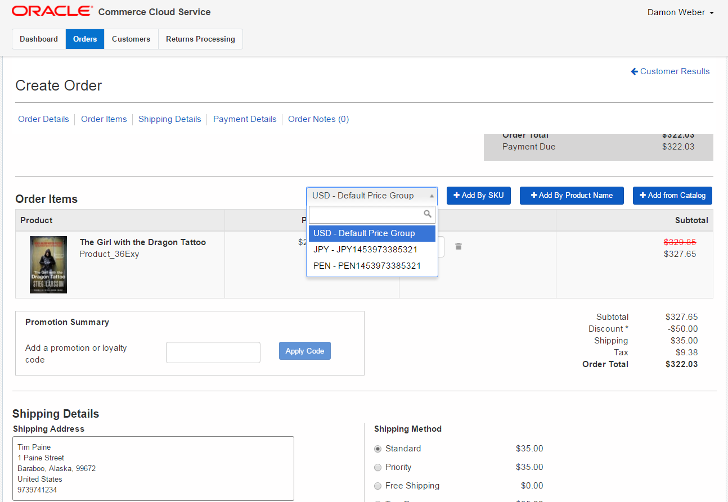The height and width of the screenshot is (502, 728).
Task: Click the Oracle logo
Action: tap(52, 11)
